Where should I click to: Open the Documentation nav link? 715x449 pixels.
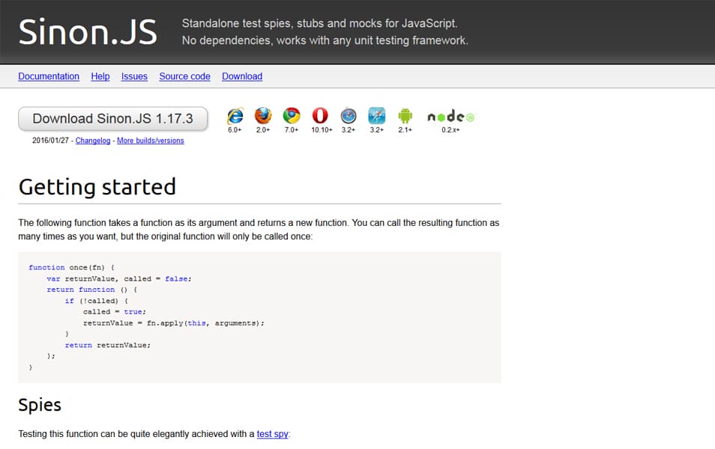(x=49, y=76)
